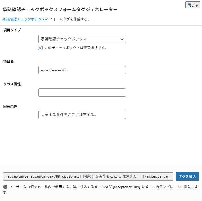202x201 pixels.
Task: Click the タグを挿入 button
Action: (187, 176)
